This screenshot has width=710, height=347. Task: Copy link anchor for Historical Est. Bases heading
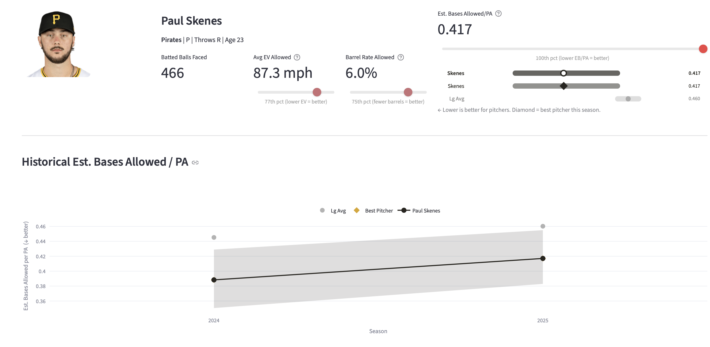tap(195, 163)
